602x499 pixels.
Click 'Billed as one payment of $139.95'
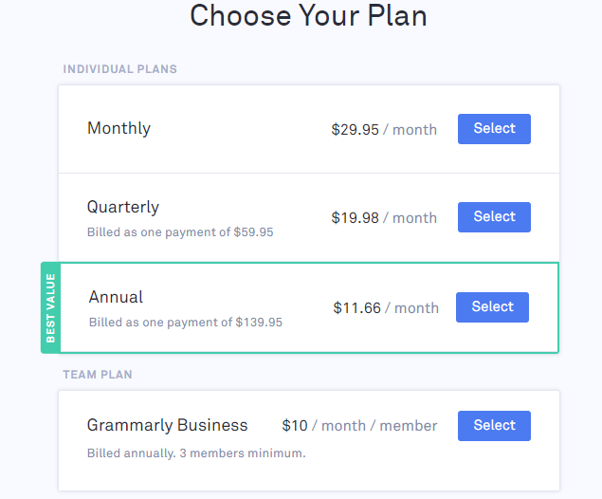coord(186,323)
